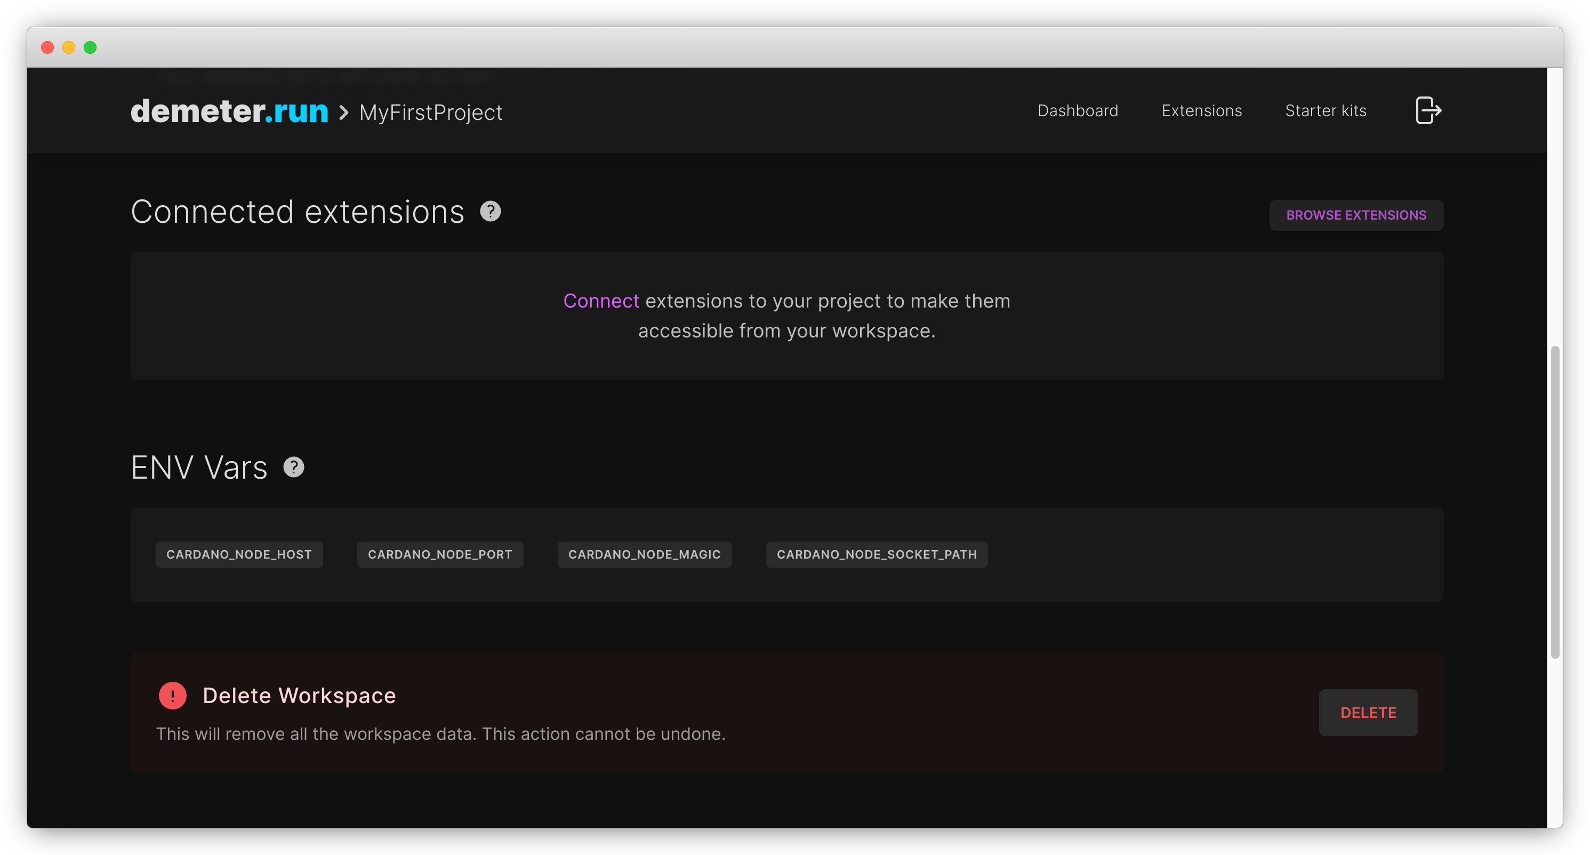Go to Dashboard in the top navigation
Screen dimensions: 1590x855
click(1078, 110)
